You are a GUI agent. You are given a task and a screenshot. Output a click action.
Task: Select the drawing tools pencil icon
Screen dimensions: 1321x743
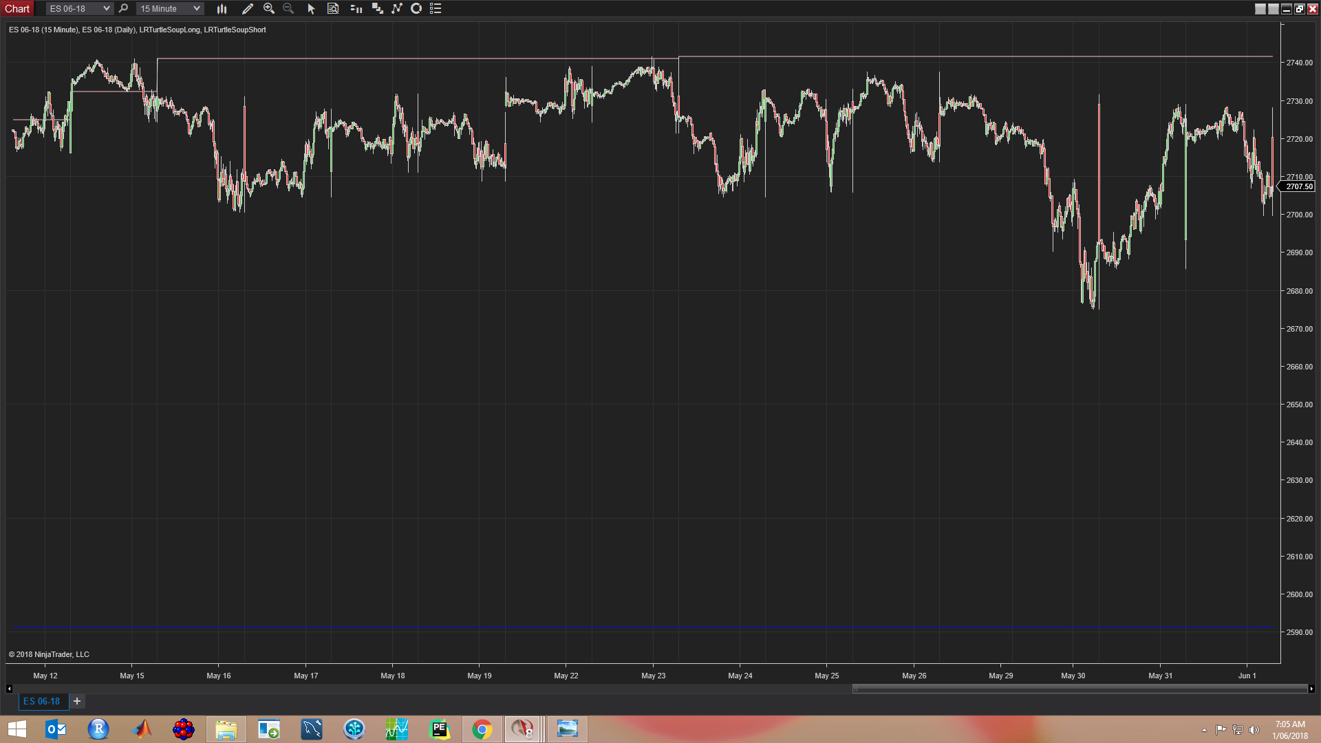coord(248,9)
